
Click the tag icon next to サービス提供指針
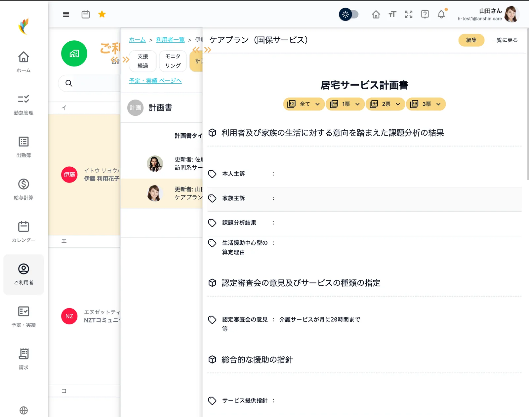[x=212, y=401]
